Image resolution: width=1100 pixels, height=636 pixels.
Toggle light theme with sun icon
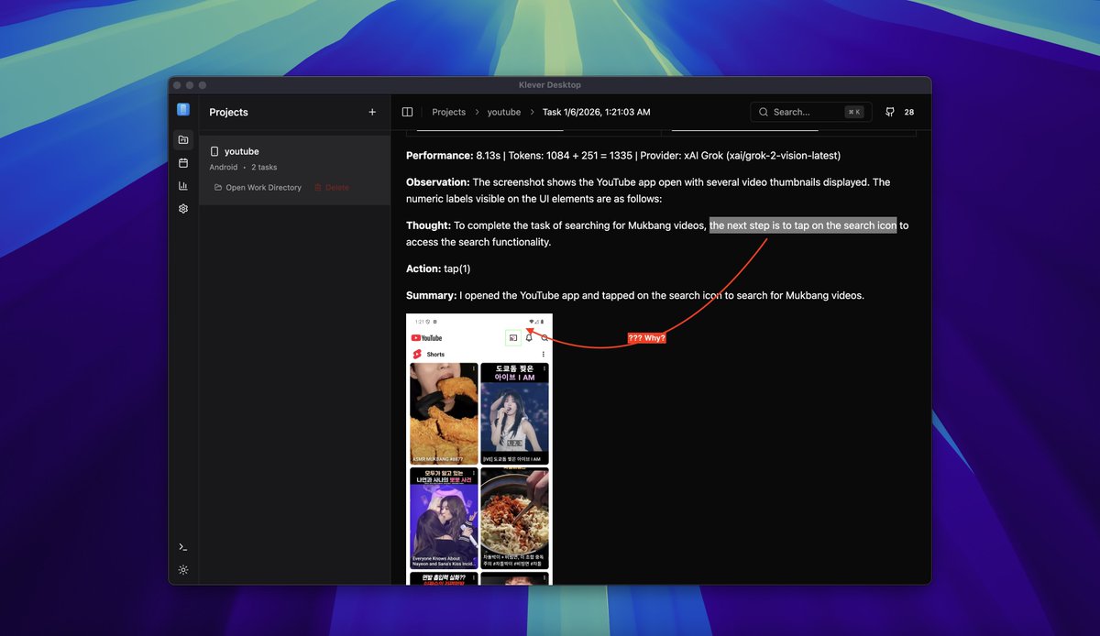tap(183, 570)
